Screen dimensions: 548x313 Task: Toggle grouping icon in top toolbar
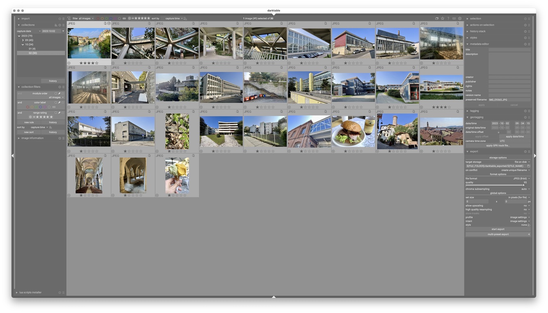coord(437,18)
